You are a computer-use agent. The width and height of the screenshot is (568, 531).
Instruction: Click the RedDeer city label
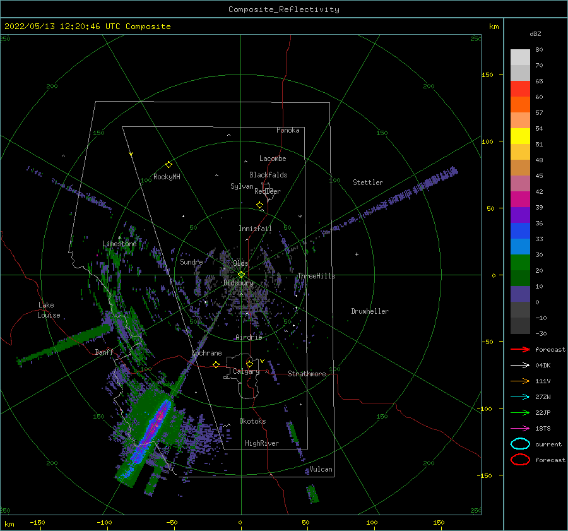point(268,191)
